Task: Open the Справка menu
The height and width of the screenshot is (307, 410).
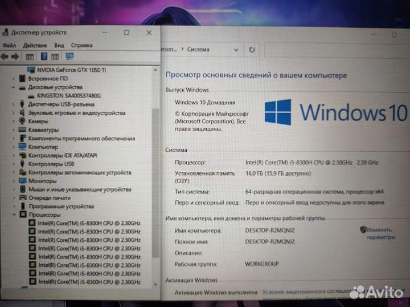Action: [x=81, y=45]
